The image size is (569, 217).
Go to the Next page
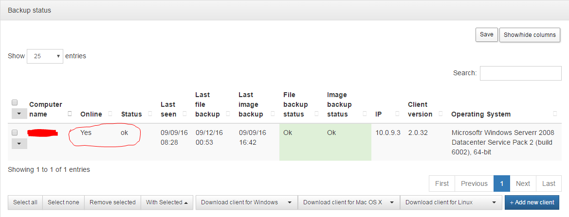click(523, 184)
